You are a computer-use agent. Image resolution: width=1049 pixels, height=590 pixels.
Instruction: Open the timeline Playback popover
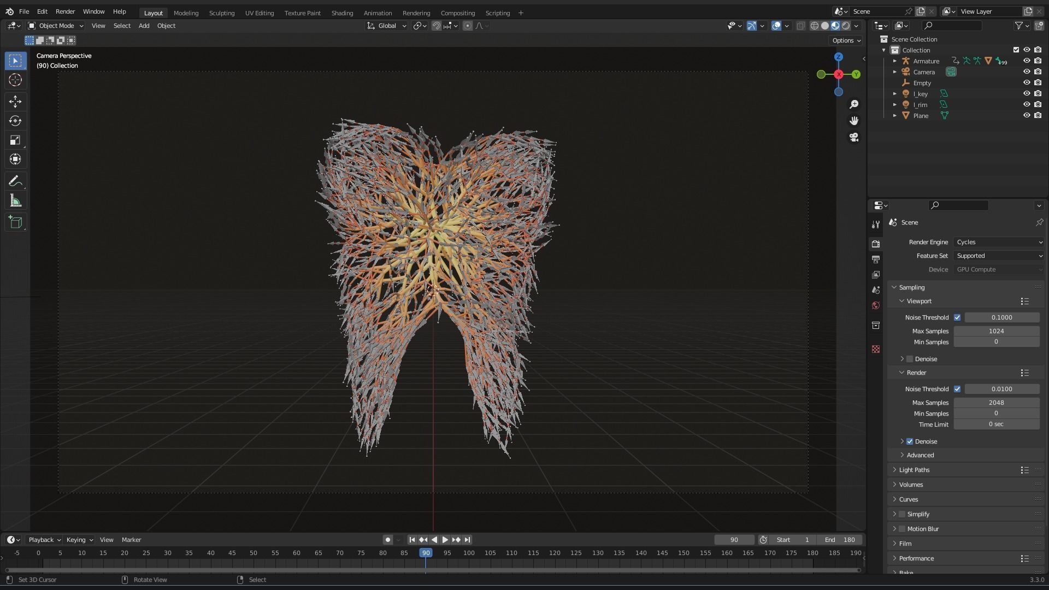[x=44, y=540]
